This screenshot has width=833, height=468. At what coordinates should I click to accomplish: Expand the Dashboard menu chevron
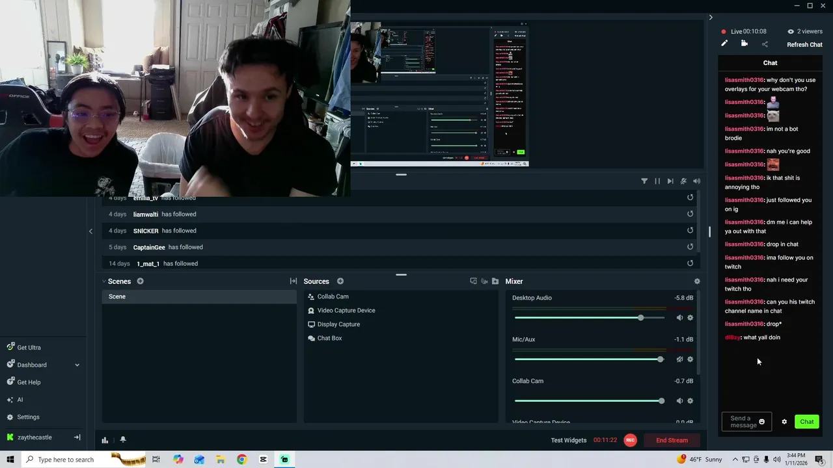pyautogui.click(x=77, y=365)
